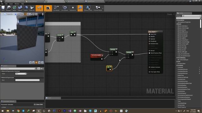Collapse first Multiply node preview arrow
Screen dimensions: 202x113
[116, 49]
